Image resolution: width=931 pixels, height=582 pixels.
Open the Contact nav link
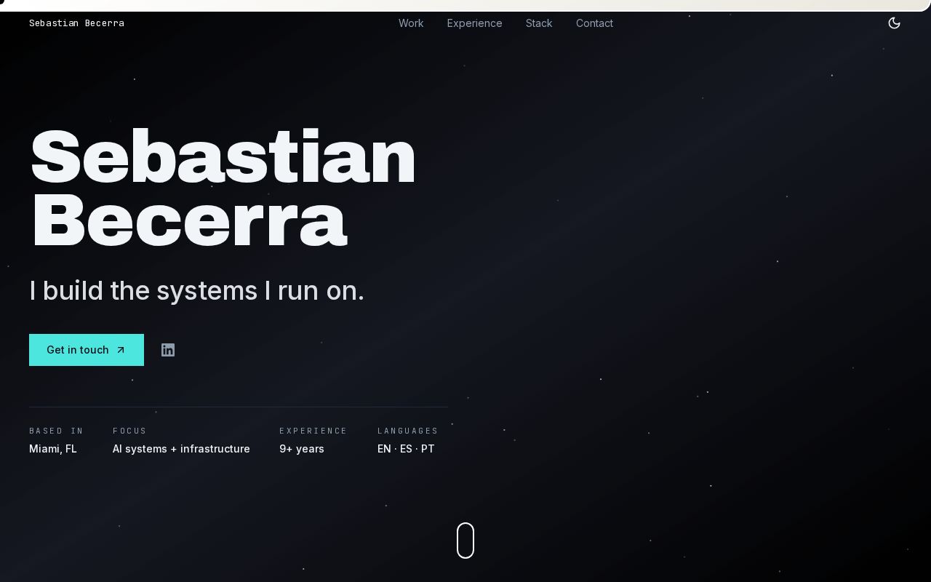click(594, 23)
